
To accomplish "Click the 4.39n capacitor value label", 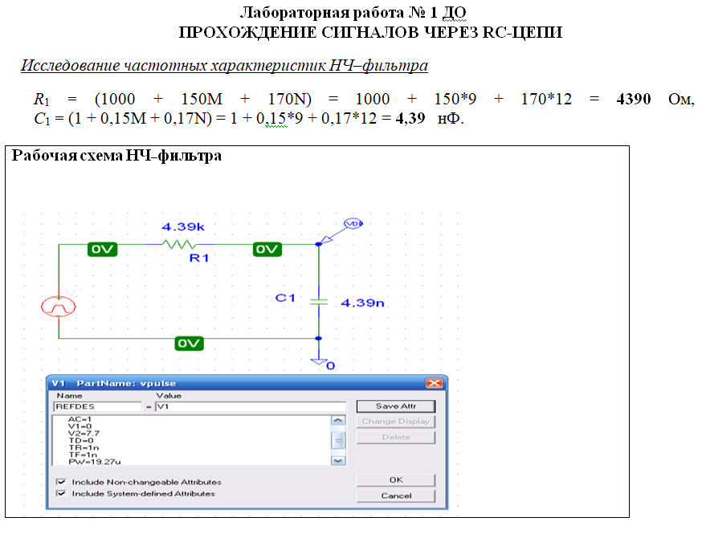I will pos(362,303).
